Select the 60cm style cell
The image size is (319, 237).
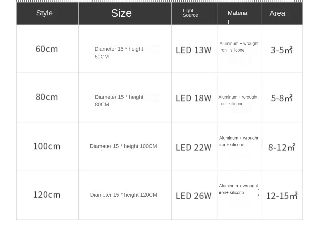point(47,49)
